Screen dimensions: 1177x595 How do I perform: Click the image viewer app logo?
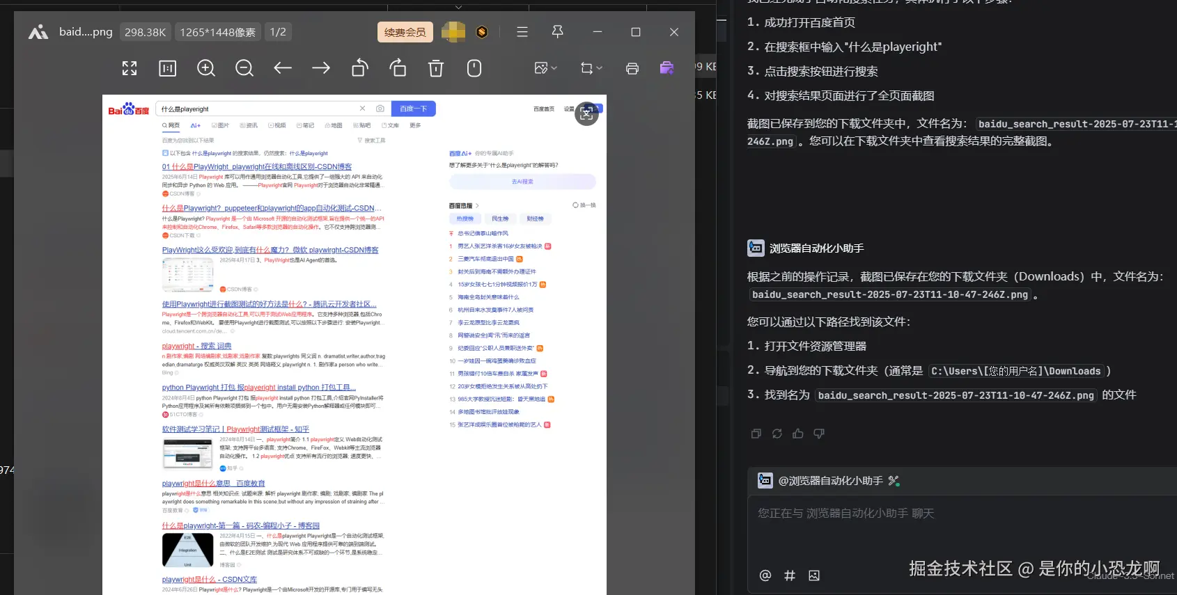(x=38, y=32)
